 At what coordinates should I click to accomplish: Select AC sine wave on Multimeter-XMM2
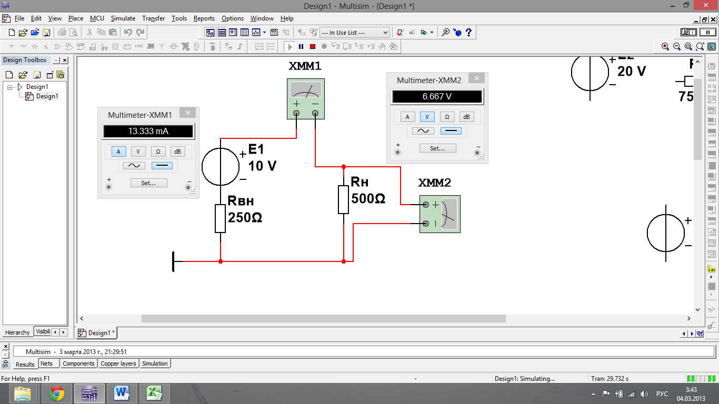(x=423, y=131)
